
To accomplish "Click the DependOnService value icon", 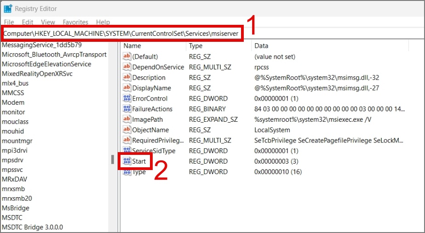I will pyautogui.click(x=126, y=67).
